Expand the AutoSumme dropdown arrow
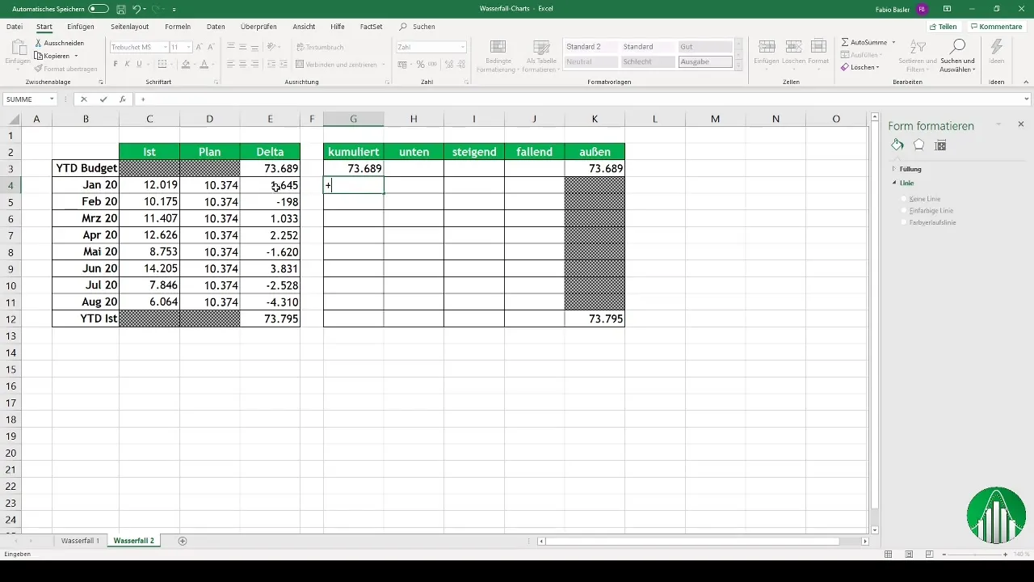This screenshot has height=582, width=1034. 893,41
